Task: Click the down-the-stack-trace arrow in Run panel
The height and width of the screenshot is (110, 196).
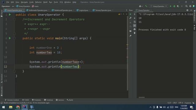Action: (134, 18)
